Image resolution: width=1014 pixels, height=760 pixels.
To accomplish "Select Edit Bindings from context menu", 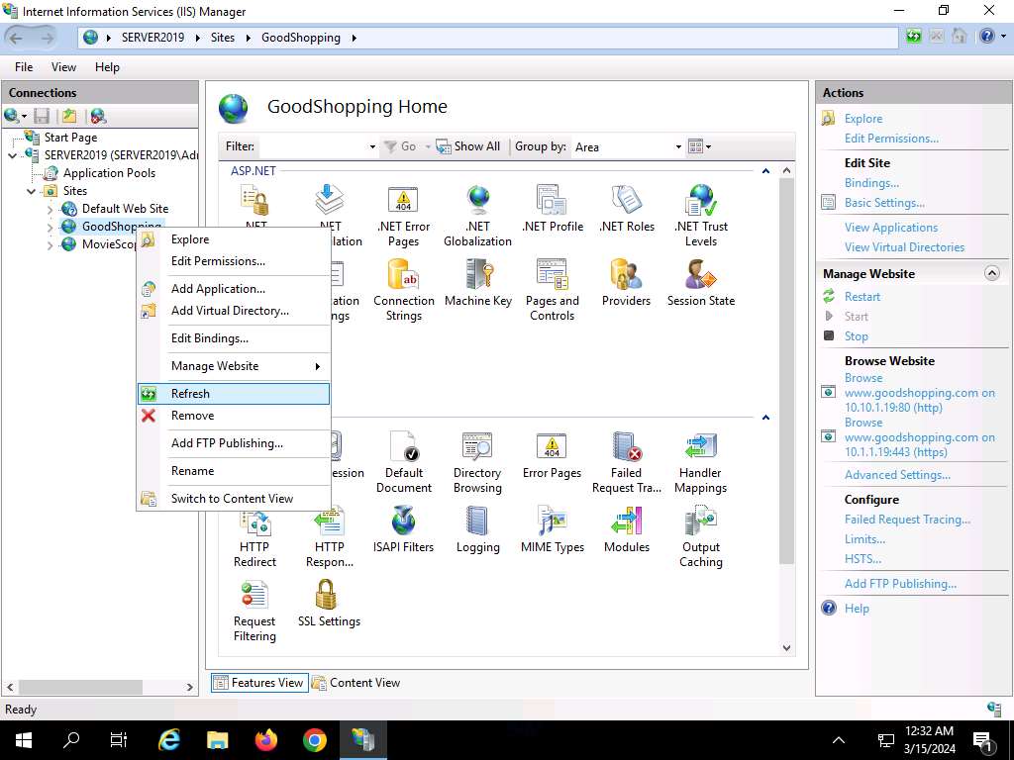I will click(209, 338).
